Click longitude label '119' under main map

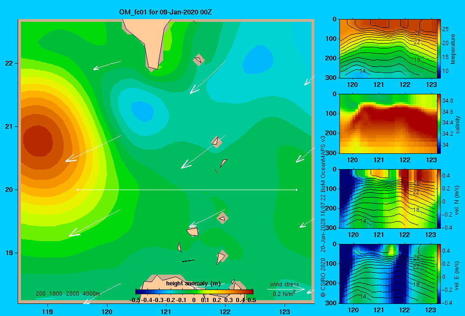point(48,312)
